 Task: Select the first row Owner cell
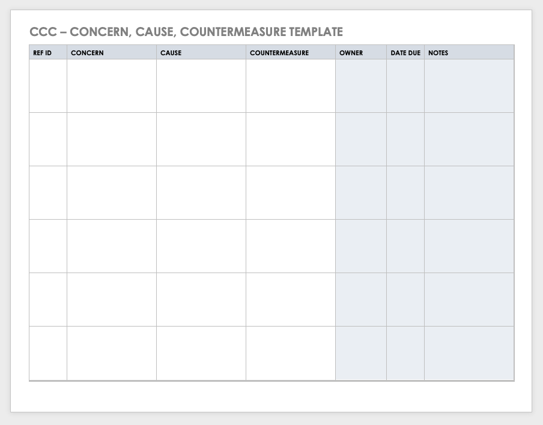[361, 86]
